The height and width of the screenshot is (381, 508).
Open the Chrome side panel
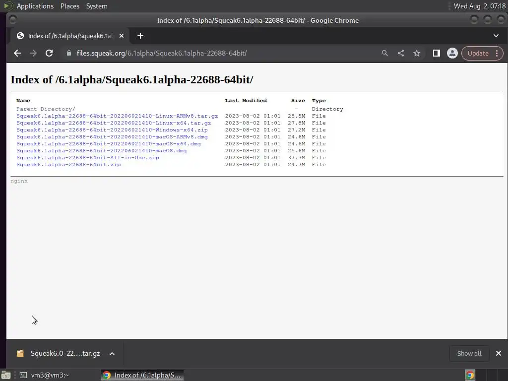pos(437,53)
